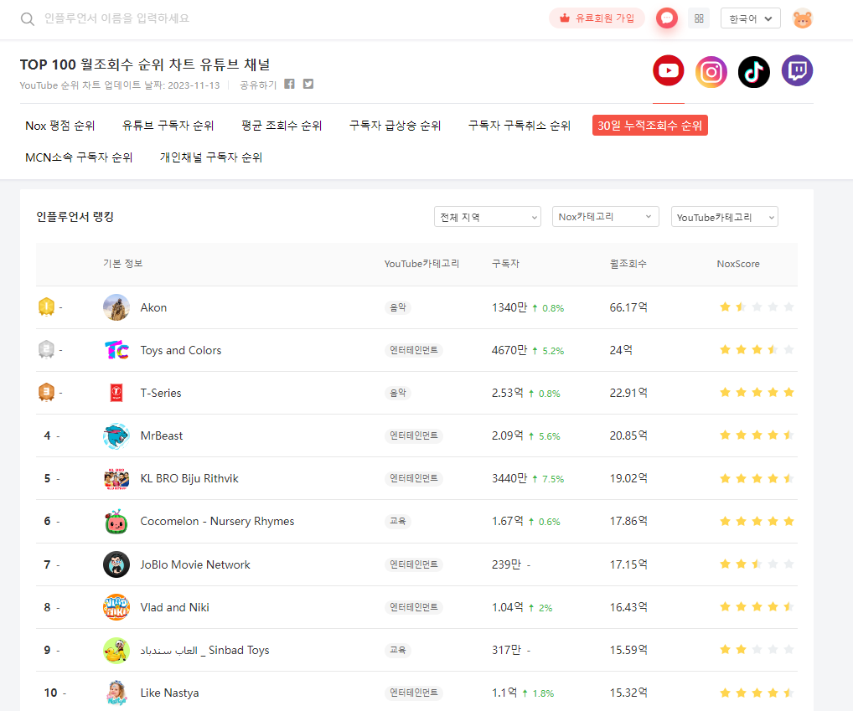The height and width of the screenshot is (711, 853).
Task: Click monthly views 66.17억 for Akon
Action: click(628, 307)
